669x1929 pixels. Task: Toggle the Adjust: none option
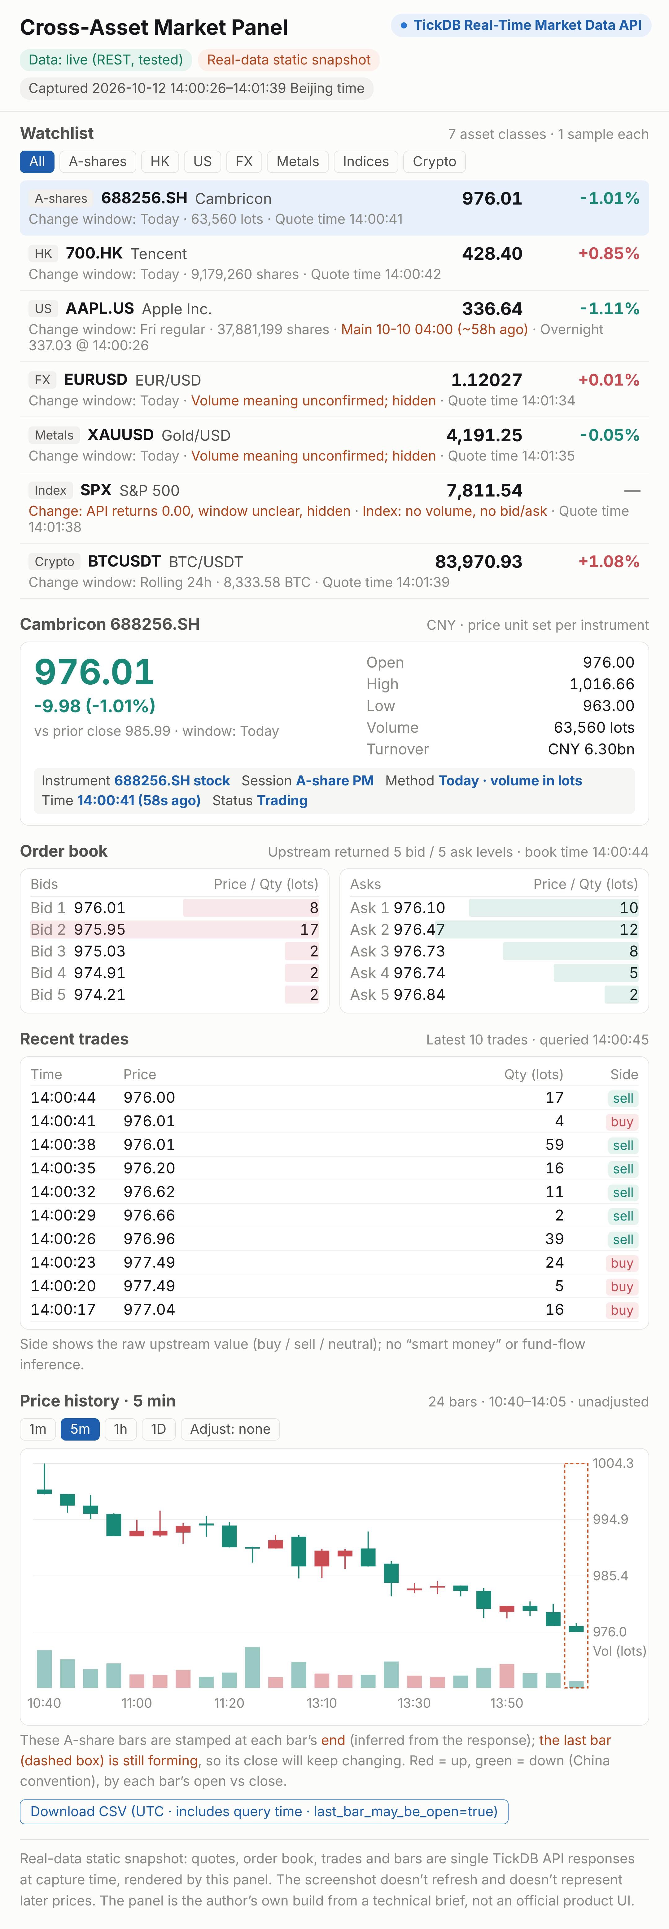230,1429
